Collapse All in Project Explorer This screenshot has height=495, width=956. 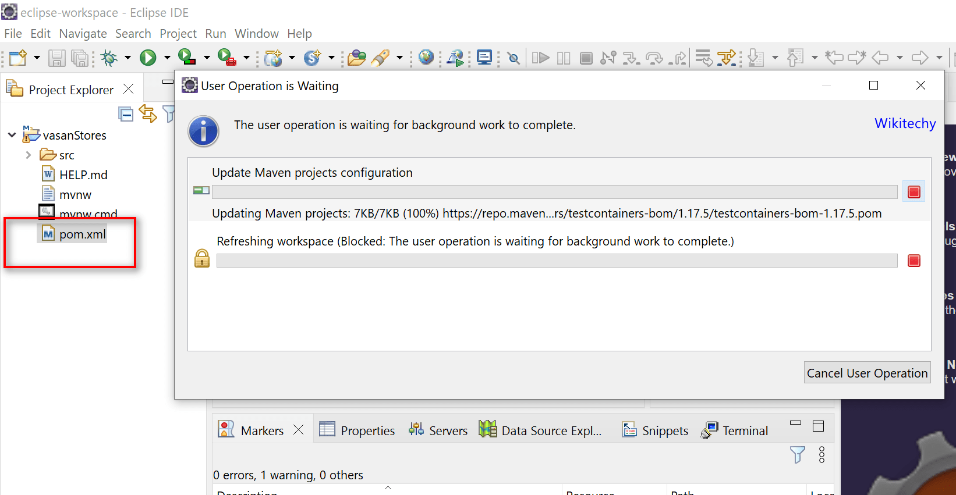pyautogui.click(x=126, y=114)
